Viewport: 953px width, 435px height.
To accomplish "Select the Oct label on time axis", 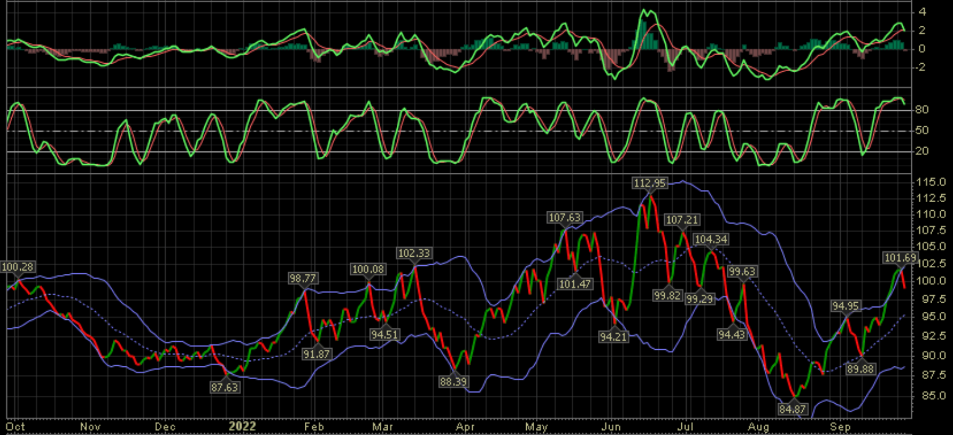I will point(15,426).
